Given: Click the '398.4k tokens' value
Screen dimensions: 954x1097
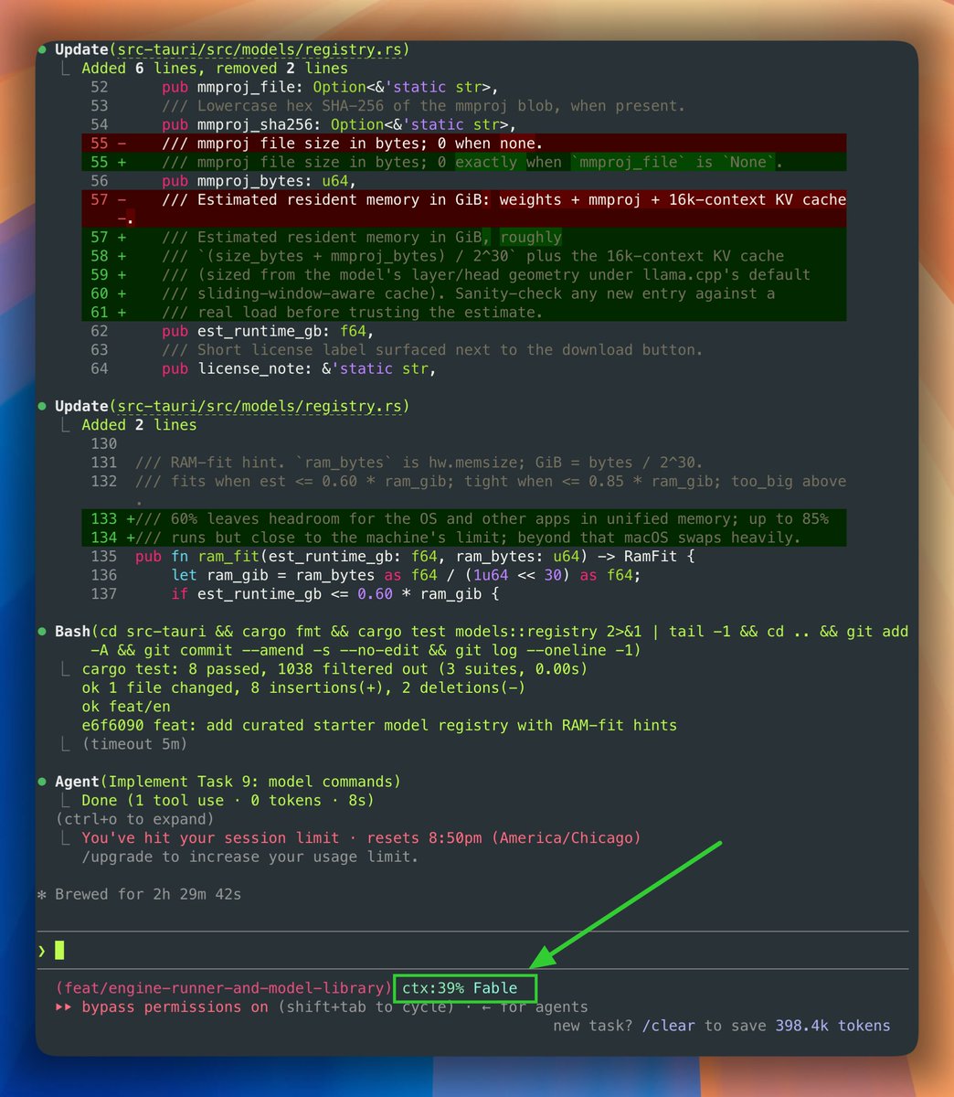Looking at the screenshot, I should coord(832,1026).
